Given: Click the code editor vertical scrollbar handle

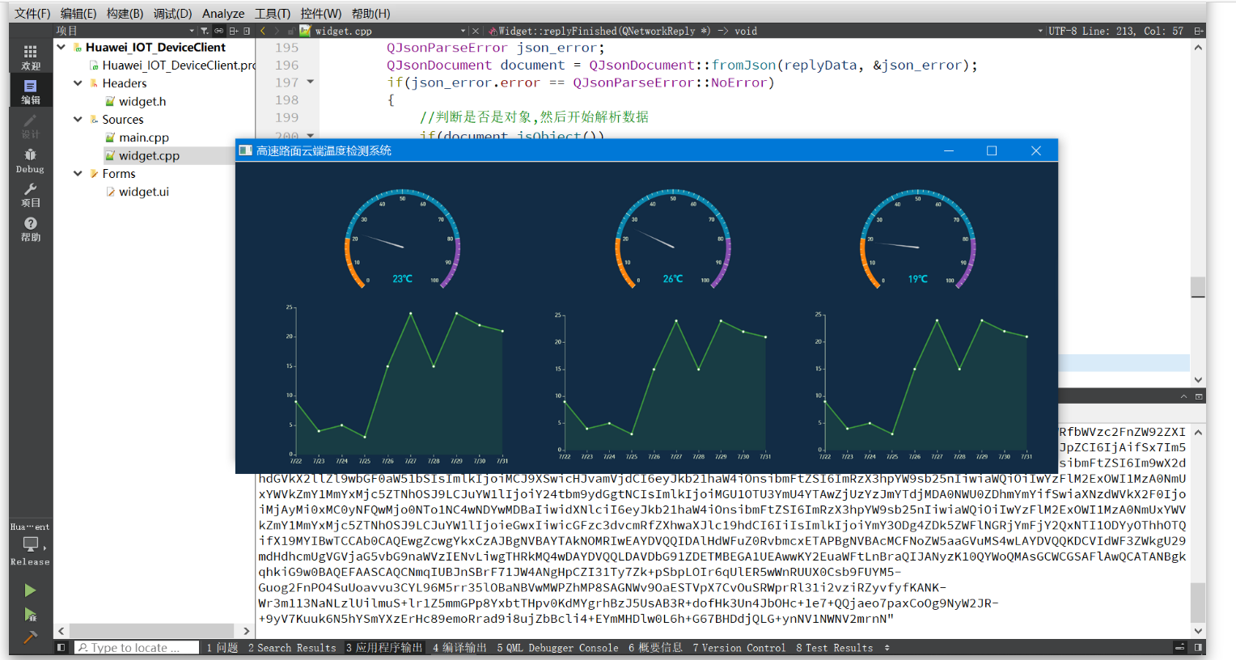Looking at the screenshot, I should point(1198,287).
